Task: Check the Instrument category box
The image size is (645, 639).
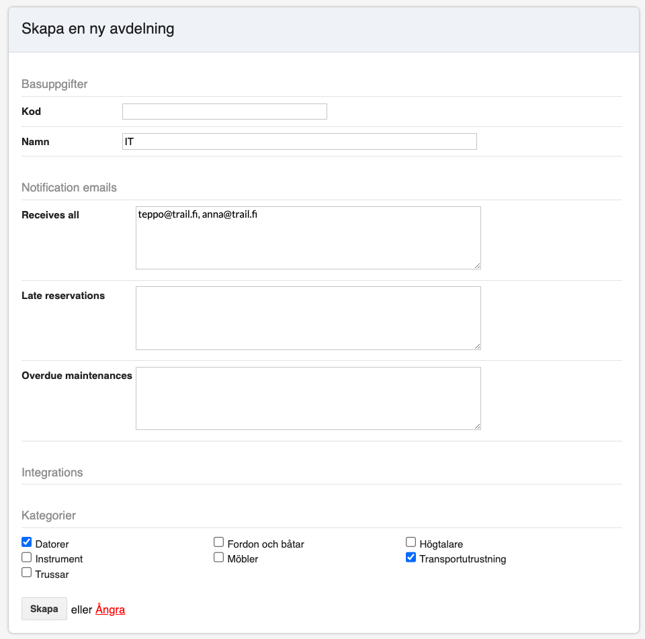Action: 27,557
